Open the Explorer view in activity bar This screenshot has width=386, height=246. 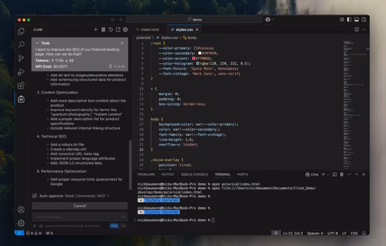point(21,31)
